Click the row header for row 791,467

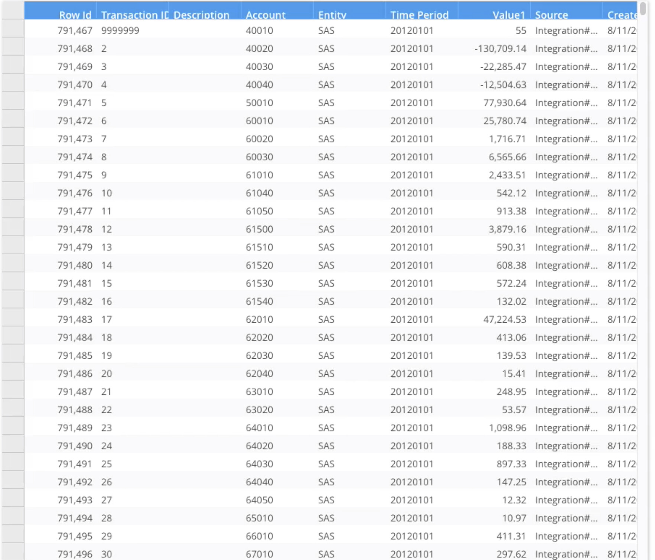[x=13, y=29]
